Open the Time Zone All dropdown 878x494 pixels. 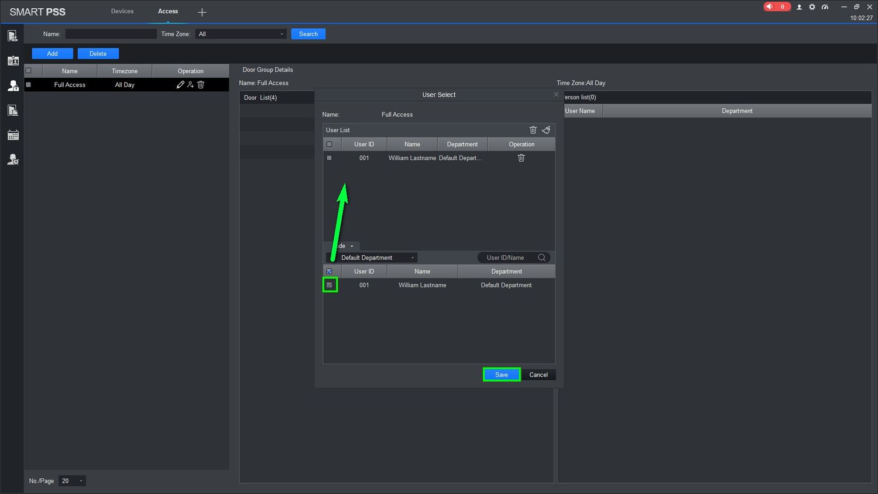coord(241,34)
